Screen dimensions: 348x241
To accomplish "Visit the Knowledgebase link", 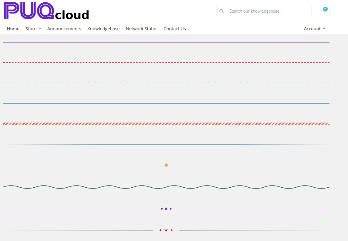I will pos(103,29).
